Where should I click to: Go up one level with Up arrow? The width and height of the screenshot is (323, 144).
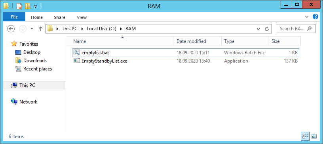[x=41, y=29]
